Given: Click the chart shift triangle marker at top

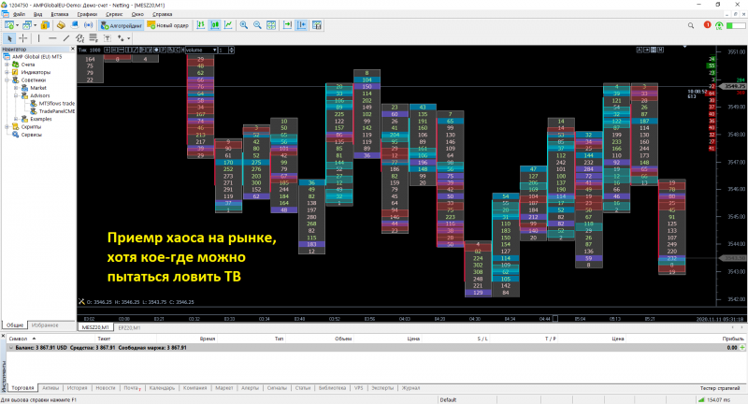Looking at the screenshot, I should pos(684,47).
